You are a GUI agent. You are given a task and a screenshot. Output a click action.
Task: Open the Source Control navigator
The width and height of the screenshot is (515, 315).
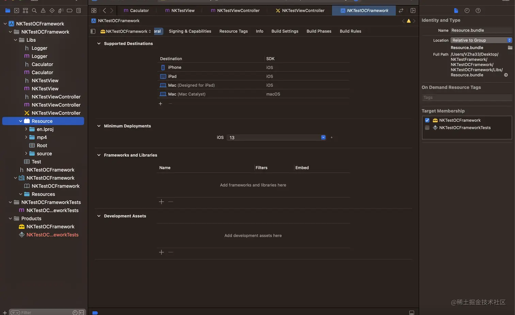pyautogui.click(x=16, y=11)
